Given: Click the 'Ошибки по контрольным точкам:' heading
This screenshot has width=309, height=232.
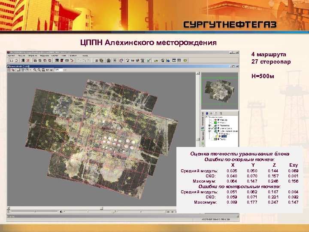Looking at the screenshot, I should tap(239, 186).
